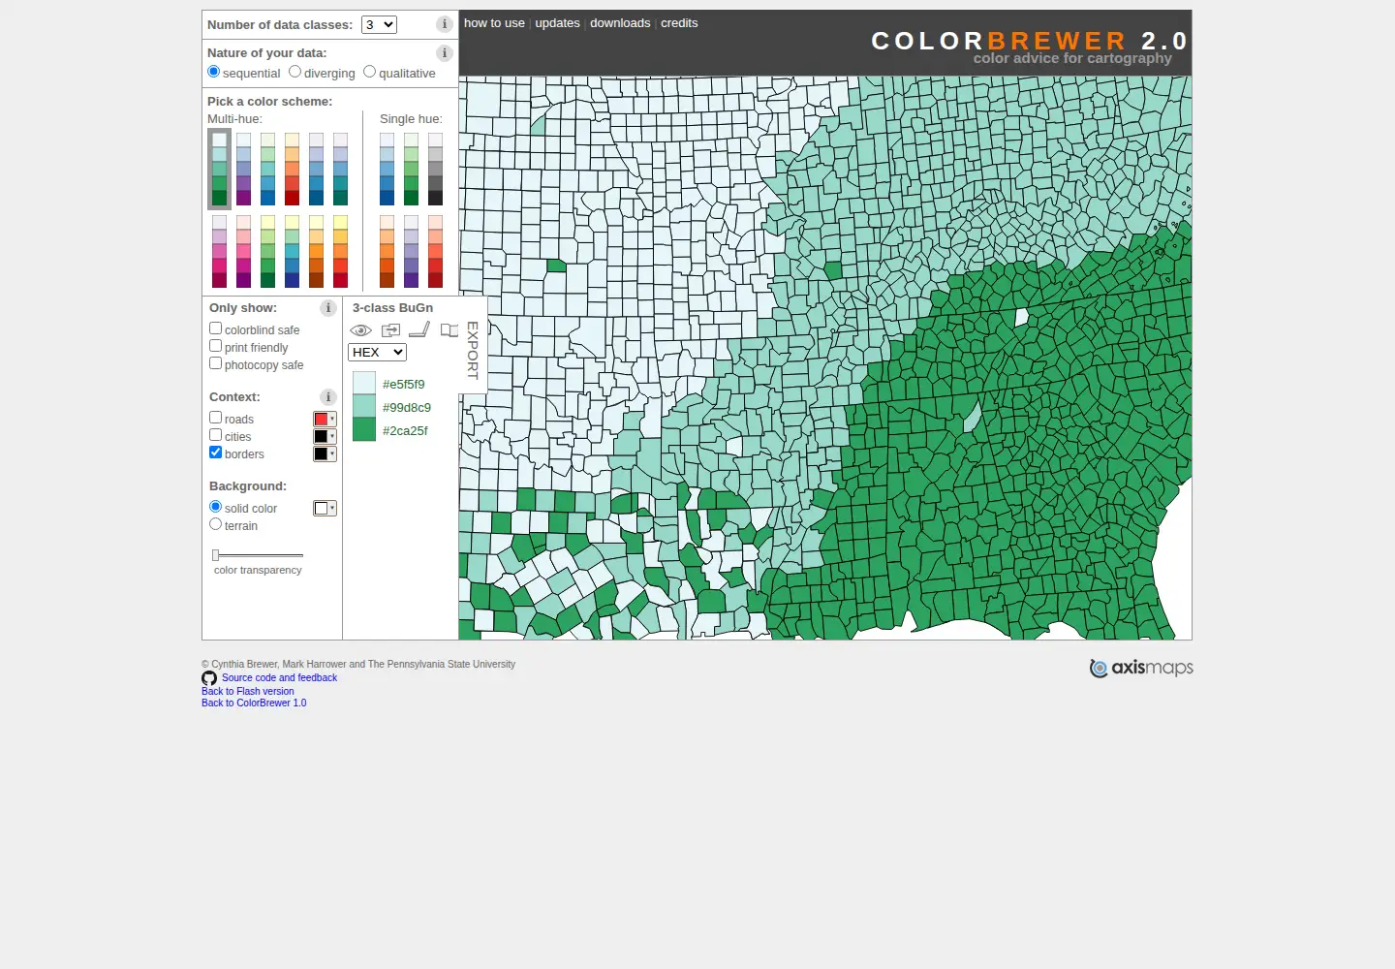Click the eye icon in the export panel
This screenshot has height=969, width=1395.
tap(361, 330)
